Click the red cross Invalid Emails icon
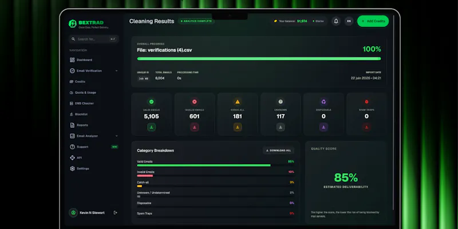458x229 pixels. pyautogui.click(x=195, y=102)
